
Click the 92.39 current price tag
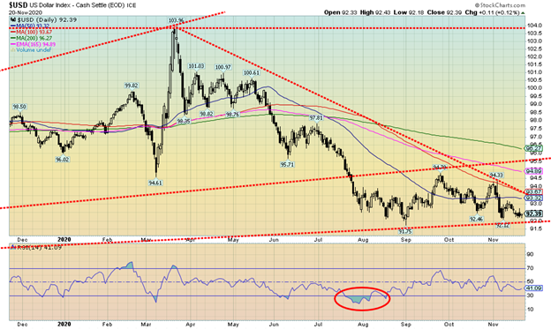533,213
